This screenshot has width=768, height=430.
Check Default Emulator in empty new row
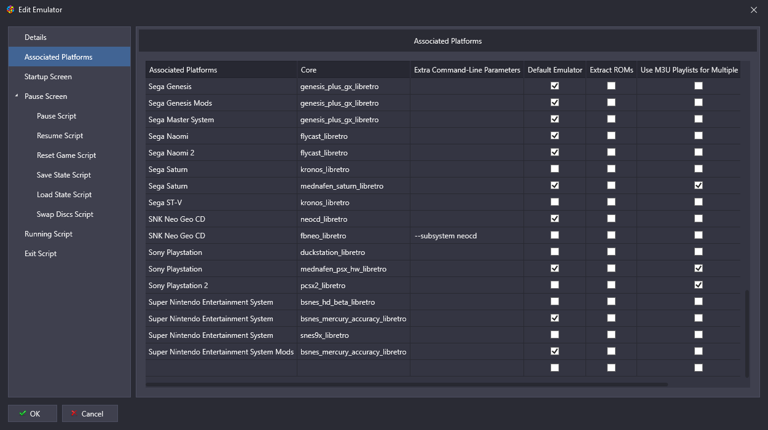pos(555,368)
